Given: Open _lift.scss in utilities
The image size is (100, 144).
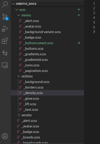Looking at the screenshot, I should click(47, 104).
